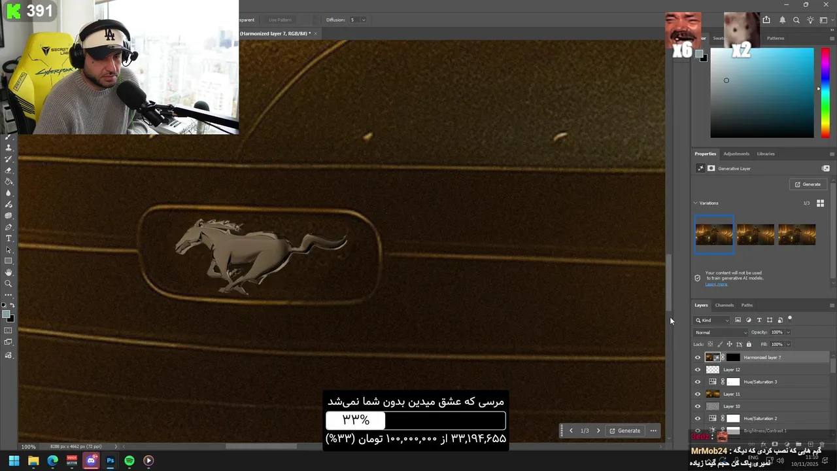The width and height of the screenshot is (837, 471).
Task: Click the lock transparent pixels icon
Action: [710, 344]
